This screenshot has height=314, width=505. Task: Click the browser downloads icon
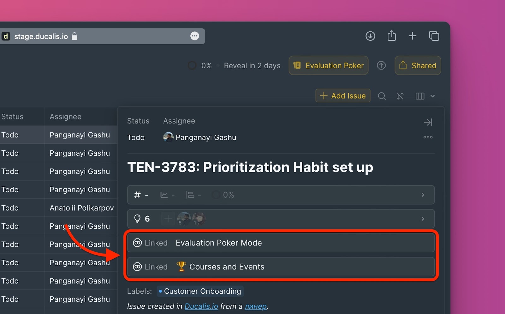(370, 36)
